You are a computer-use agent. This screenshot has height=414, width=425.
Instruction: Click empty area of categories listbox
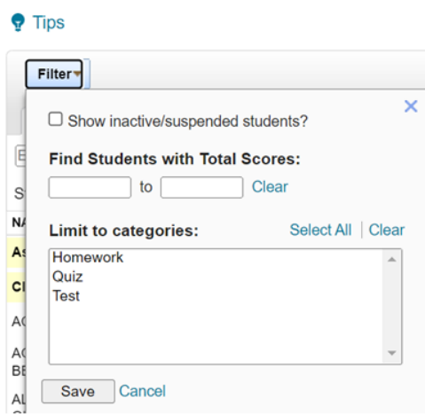[x=216, y=332]
